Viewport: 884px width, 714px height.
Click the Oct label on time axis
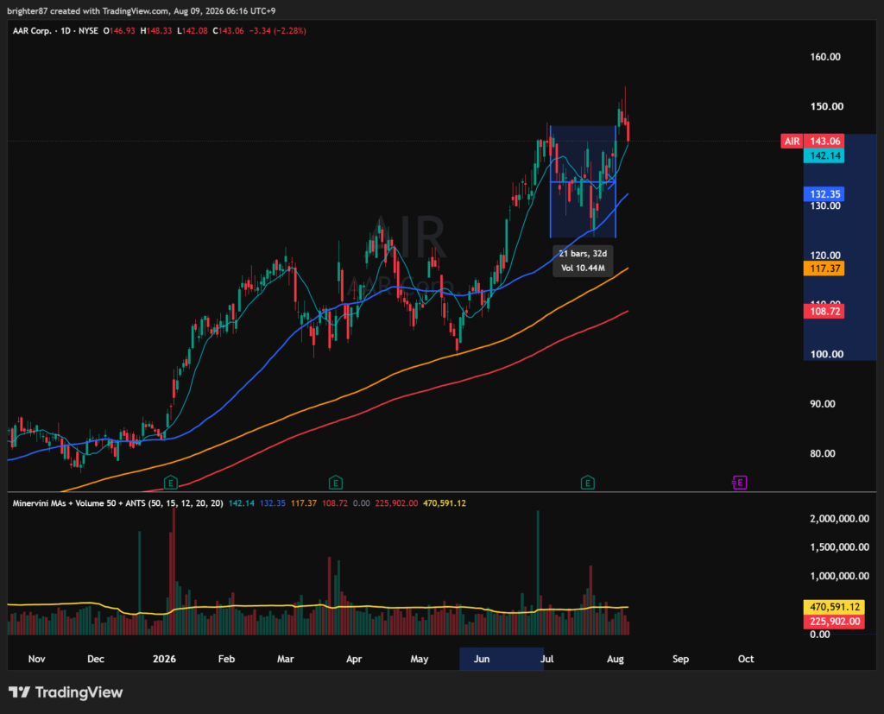[x=746, y=659]
